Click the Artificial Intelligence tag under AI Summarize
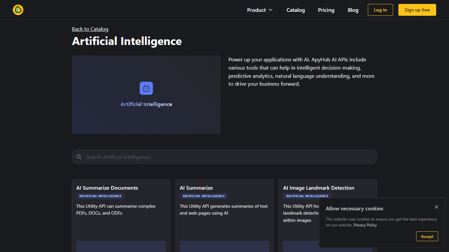Viewport: 449px width, 252px height. tap(204, 196)
